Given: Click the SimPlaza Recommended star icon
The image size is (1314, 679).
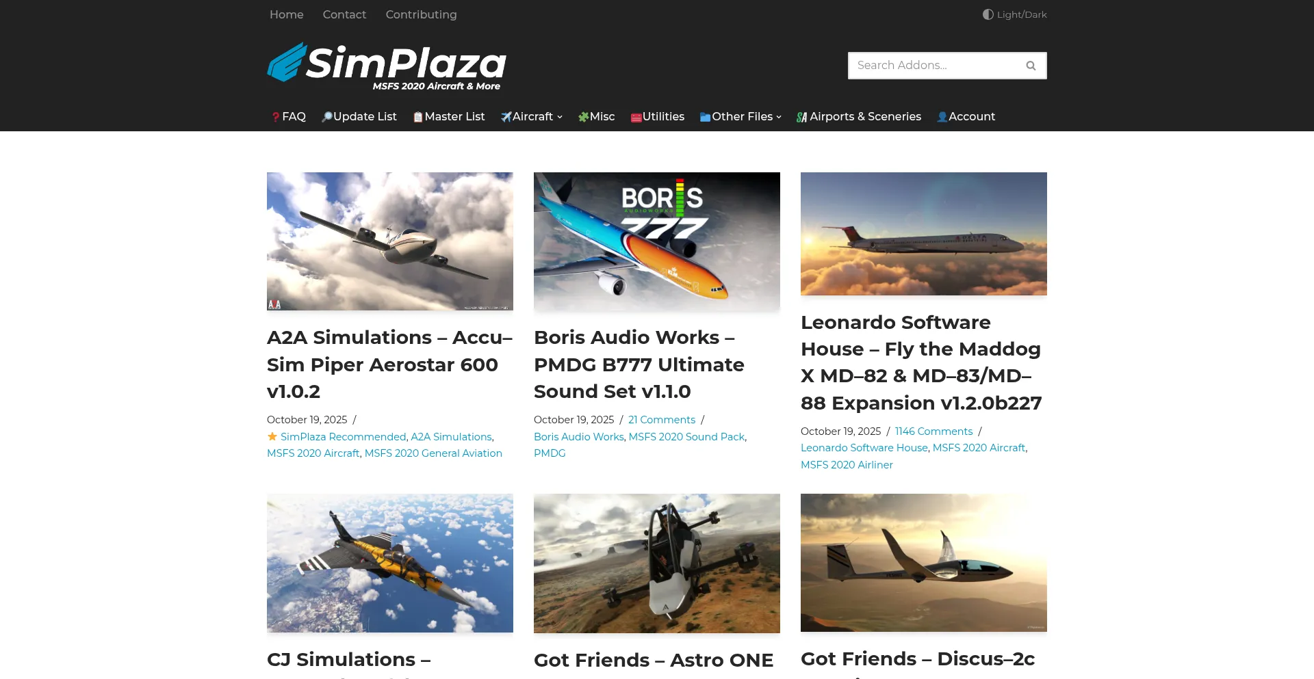Looking at the screenshot, I should [272, 436].
